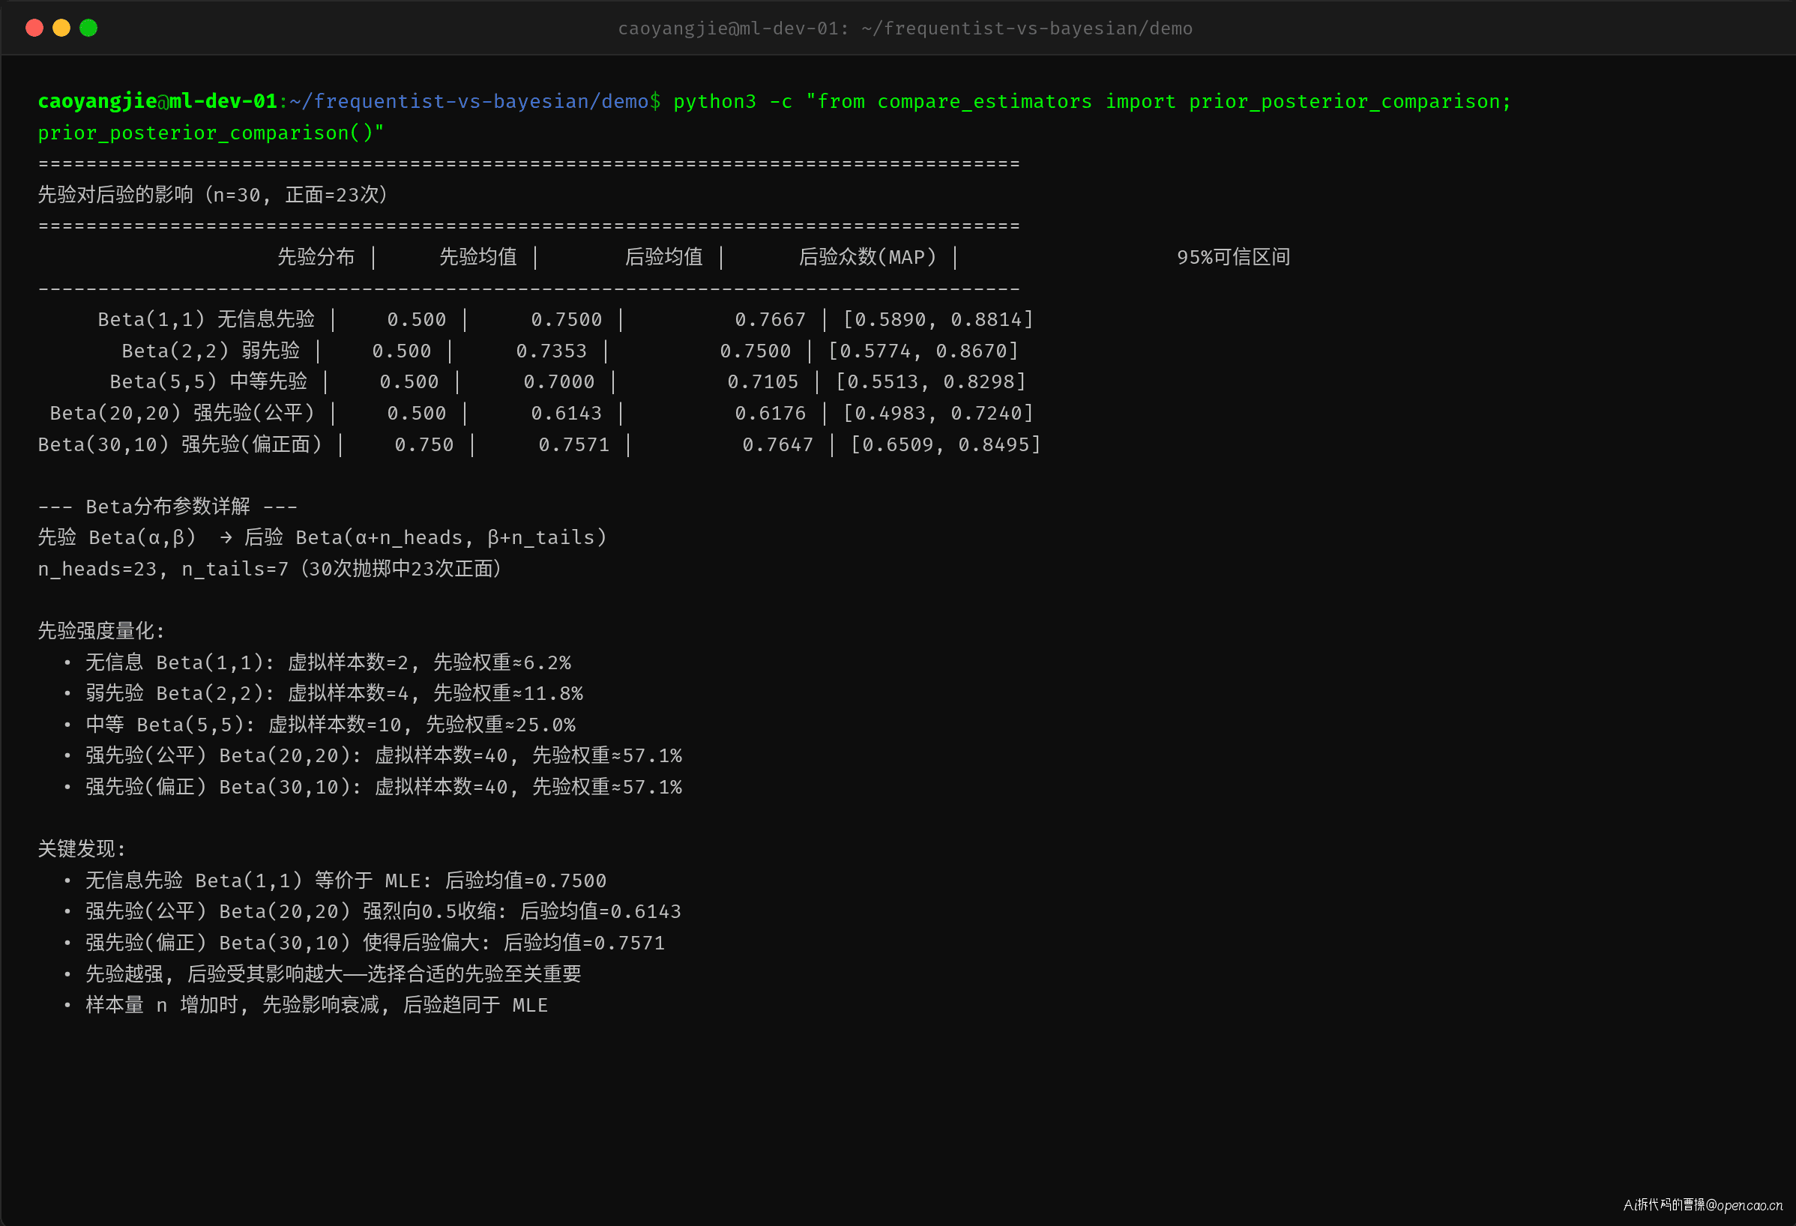
Task: Click the ~/frequentist-vs-bayesian/demo path in the prompt
Action: (469, 101)
